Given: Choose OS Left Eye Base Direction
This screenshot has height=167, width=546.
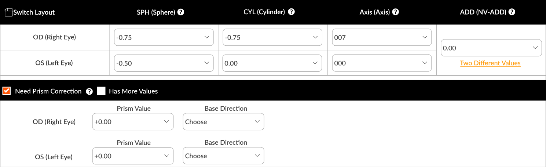Looking at the screenshot, I should click(223, 156).
